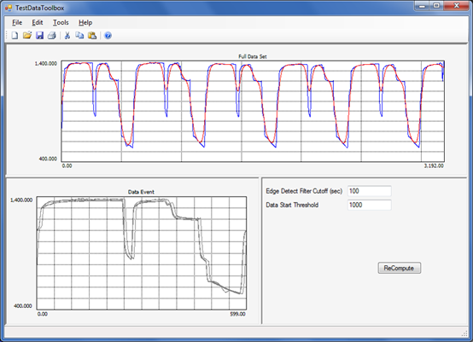Click the TestDataToolbox title bar app icon
The height and width of the screenshot is (342, 473).
(x=9, y=8)
